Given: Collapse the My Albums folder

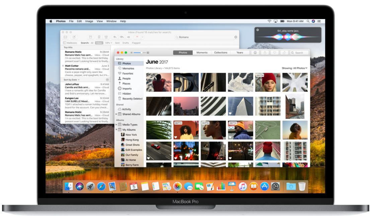Looking at the screenshot, I should point(116,130).
